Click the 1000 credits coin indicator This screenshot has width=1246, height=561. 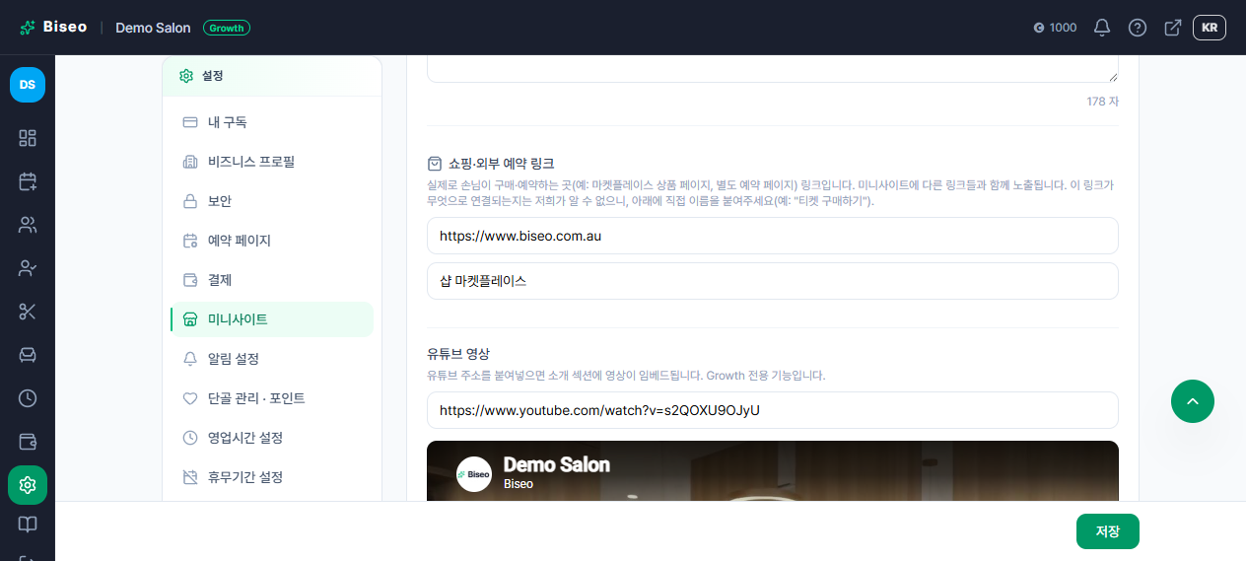click(1055, 28)
